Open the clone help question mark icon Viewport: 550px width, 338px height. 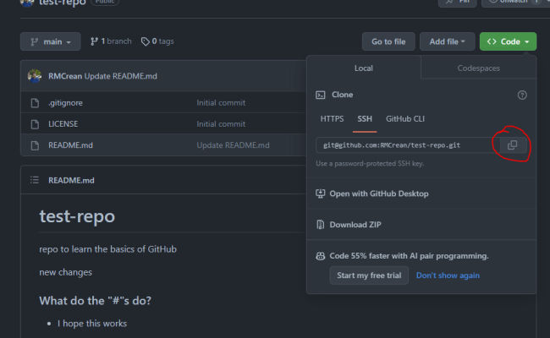click(522, 95)
